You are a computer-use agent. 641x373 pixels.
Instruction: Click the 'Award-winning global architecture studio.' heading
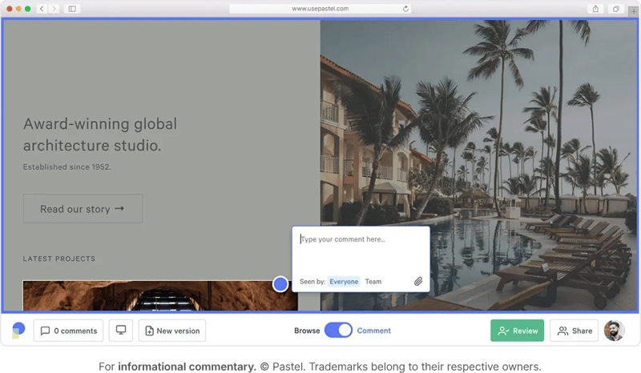[x=100, y=134]
